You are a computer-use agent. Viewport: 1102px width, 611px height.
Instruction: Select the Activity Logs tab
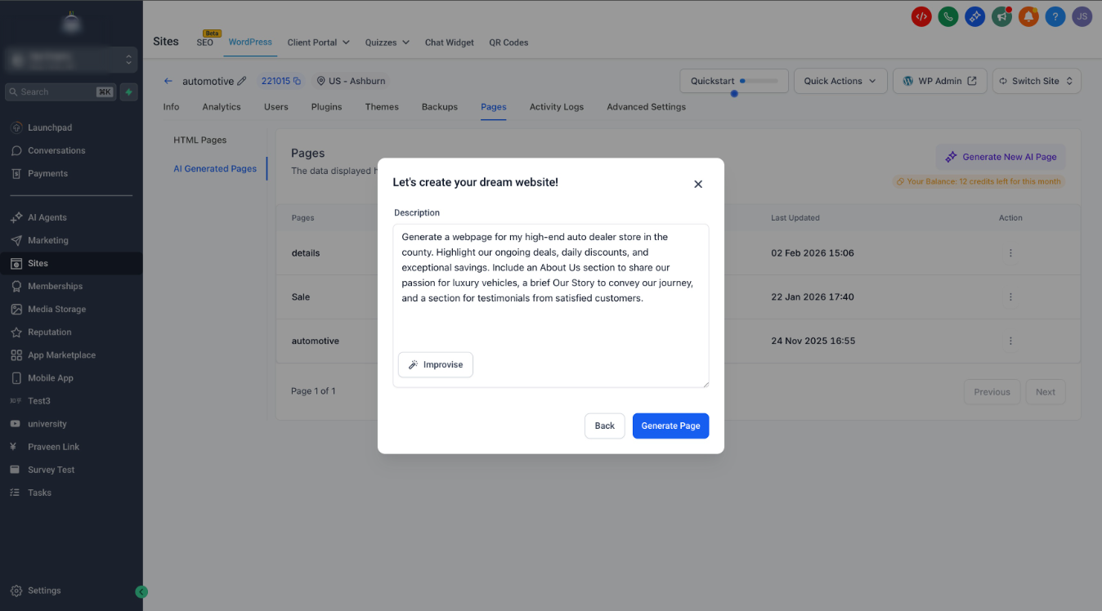(557, 107)
